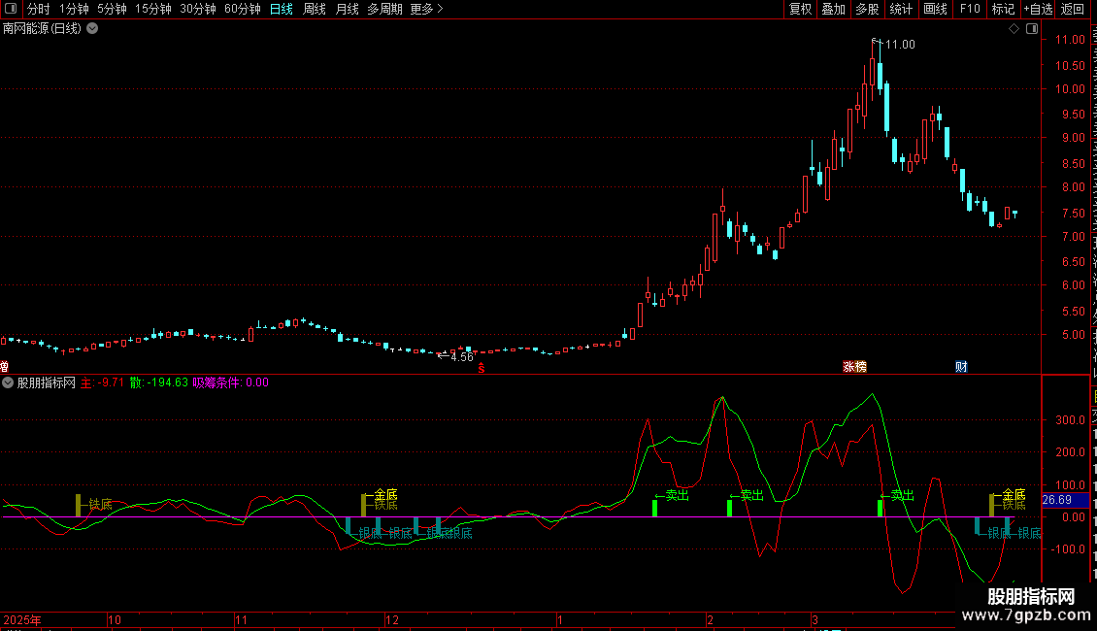
Task: Click the diamond icon above the chart
Action: point(1014,29)
